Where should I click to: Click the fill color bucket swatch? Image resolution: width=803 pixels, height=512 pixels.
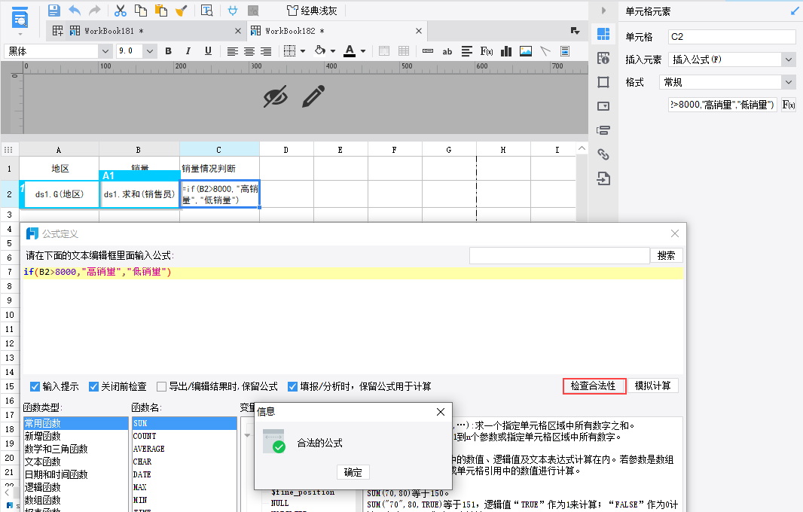320,50
